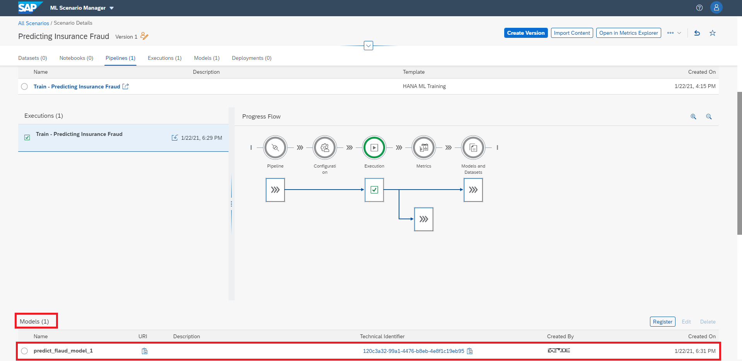Switch to the Executions (1) tab

pos(164,58)
